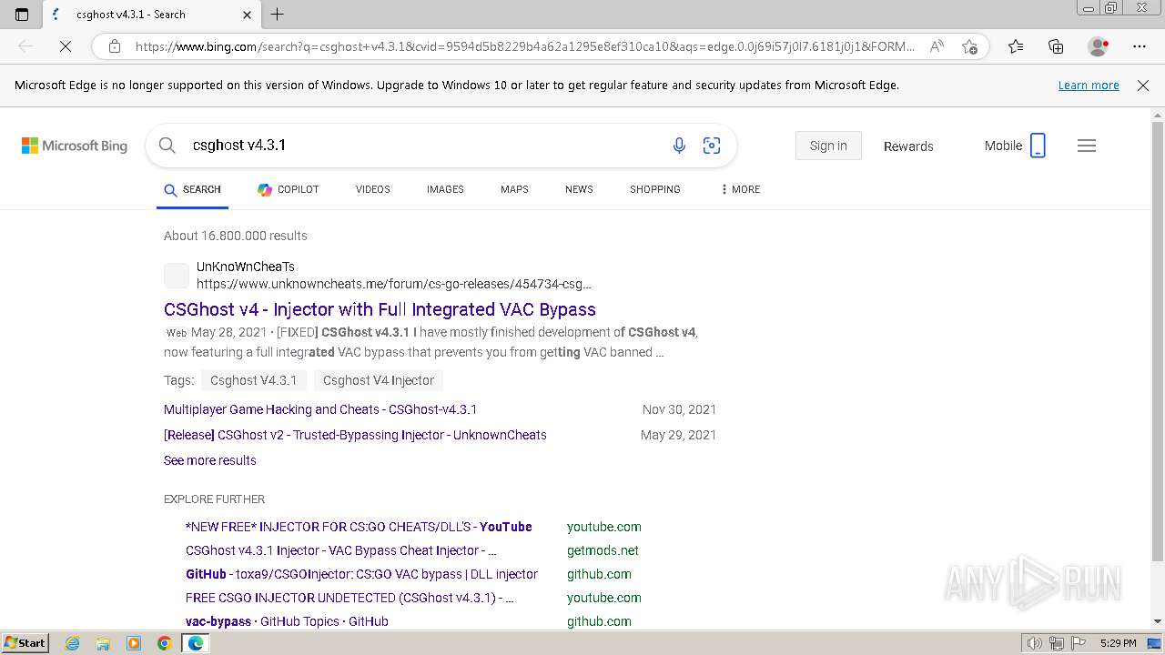The height and width of the screenshot is (655, 1165).
Task: Open the browser profile icon
Action: 1098,46
